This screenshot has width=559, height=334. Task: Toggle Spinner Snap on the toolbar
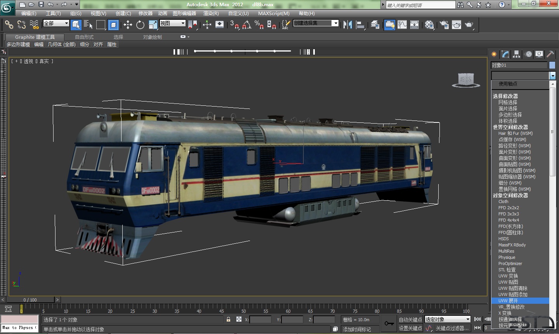(272, 25)
